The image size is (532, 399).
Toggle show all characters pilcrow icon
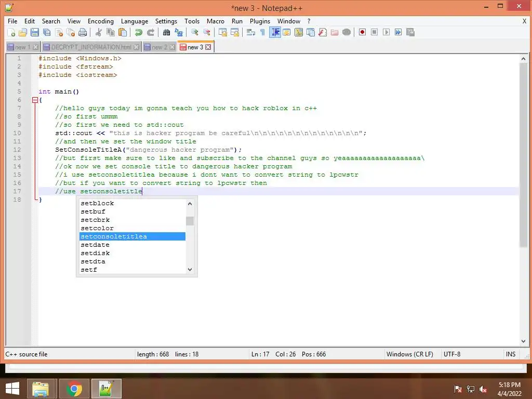point(262,32)
